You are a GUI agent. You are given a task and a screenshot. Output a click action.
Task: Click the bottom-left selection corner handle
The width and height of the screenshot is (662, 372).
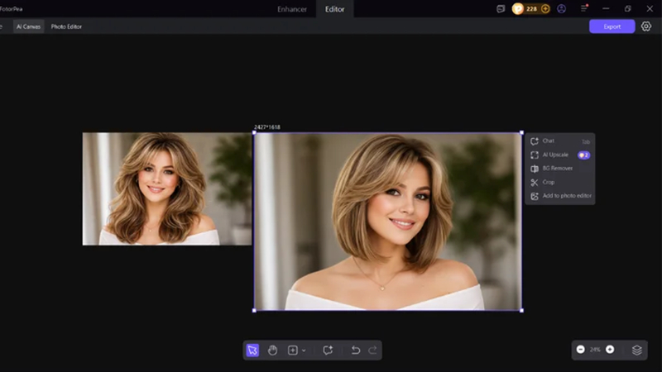tap(254, 311)
